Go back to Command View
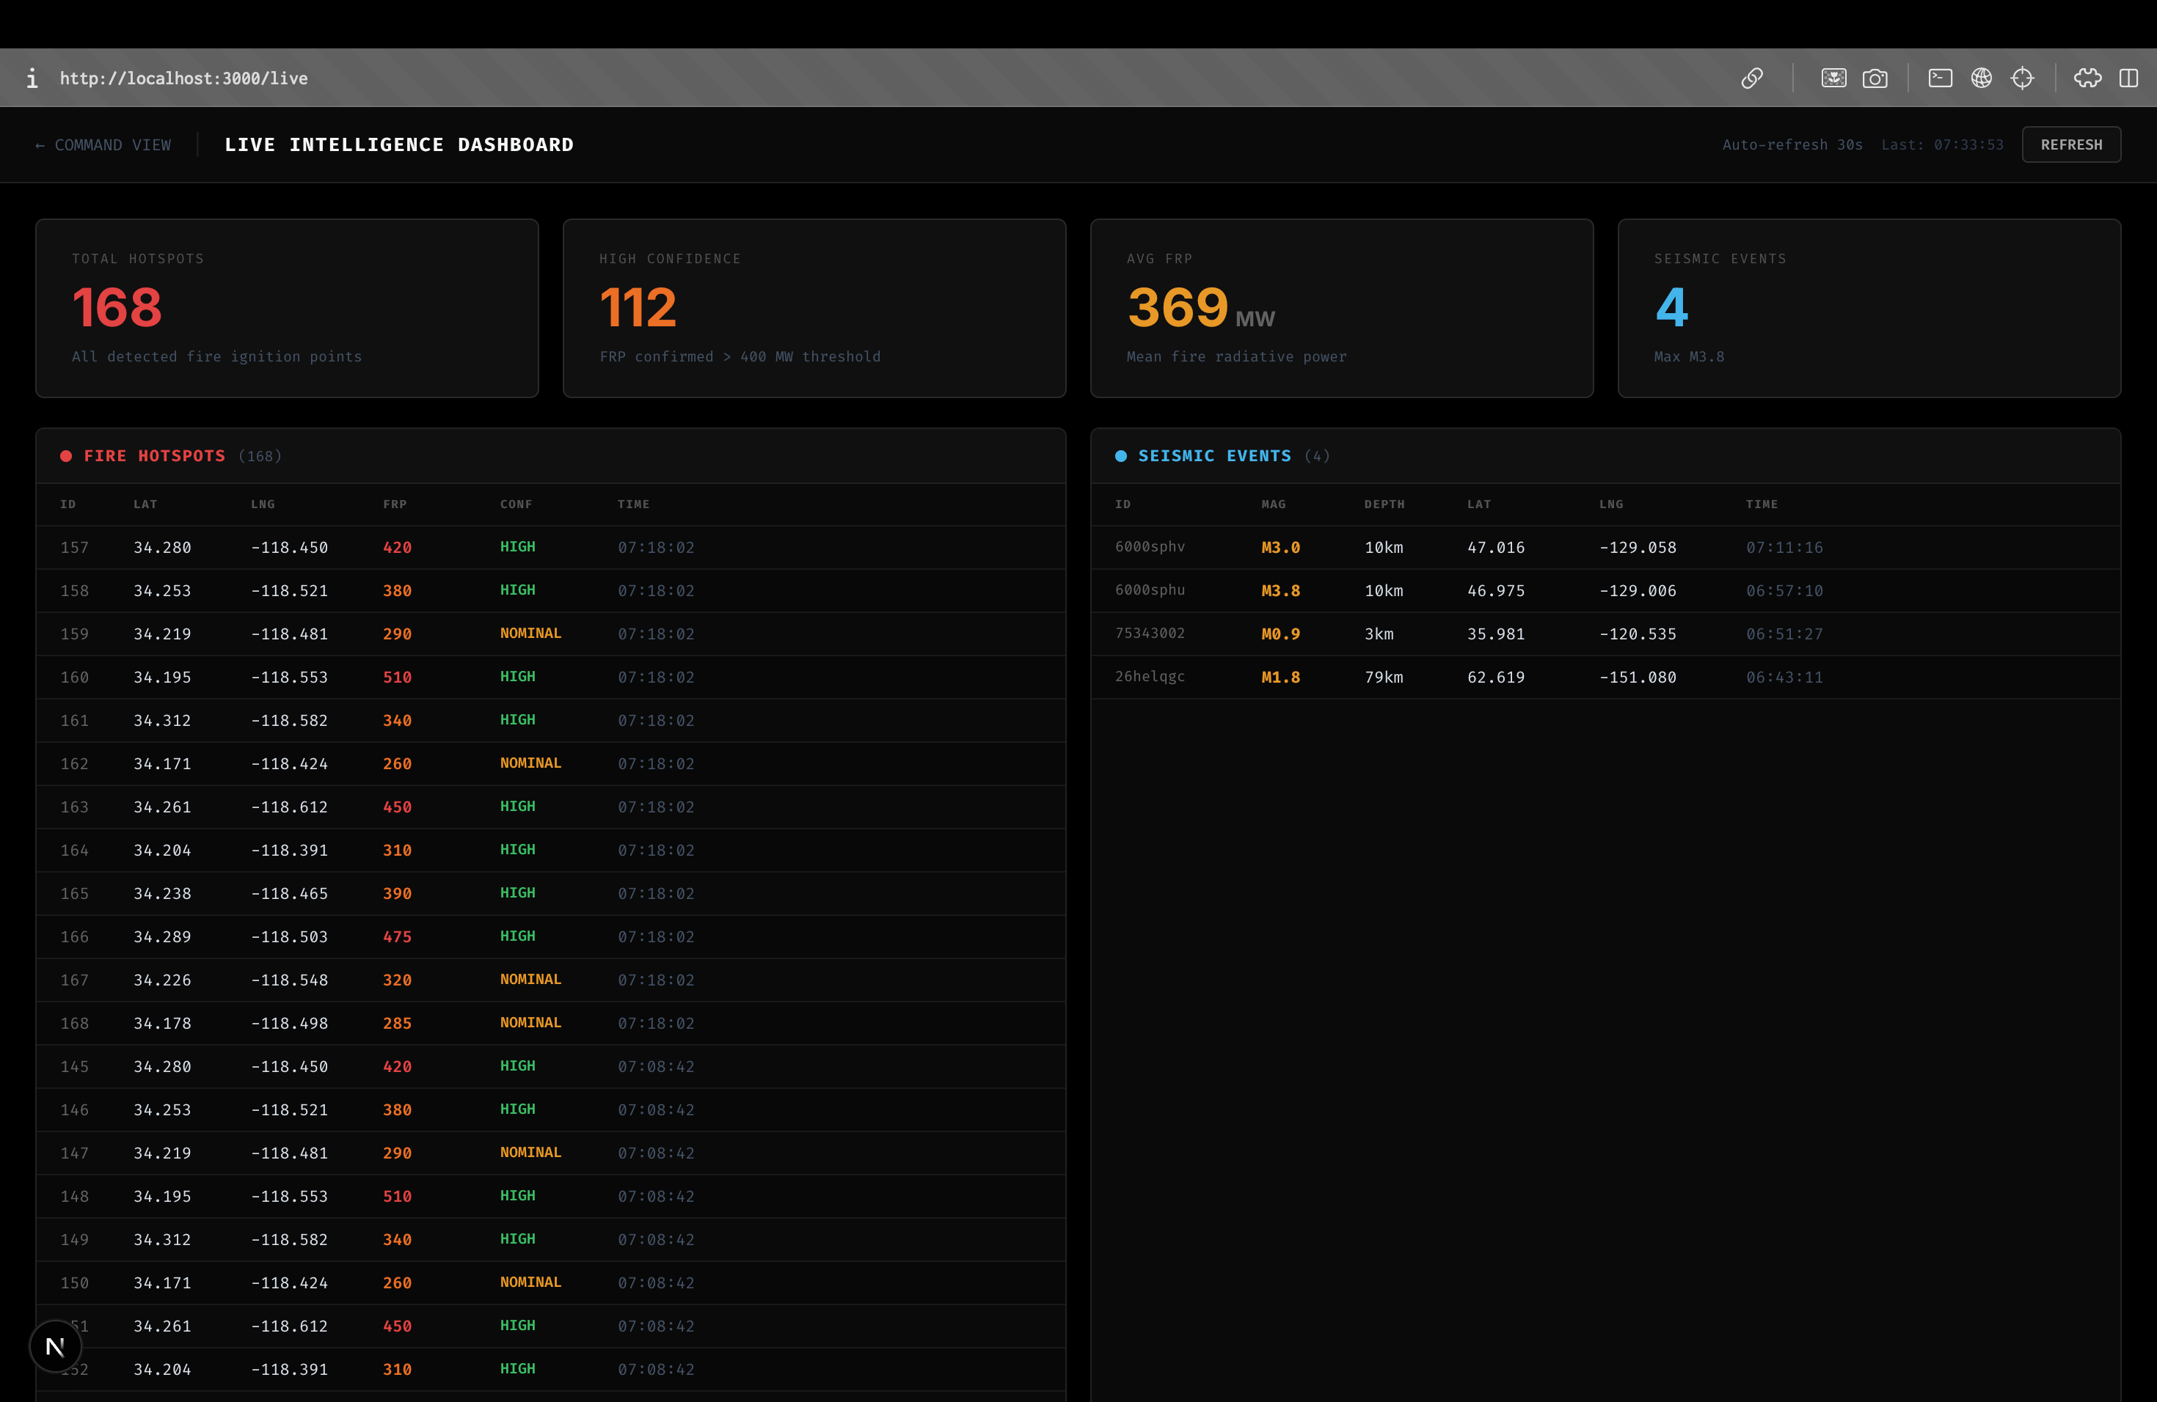This screenshot has width=2157, height=1402. click(103, 145)
